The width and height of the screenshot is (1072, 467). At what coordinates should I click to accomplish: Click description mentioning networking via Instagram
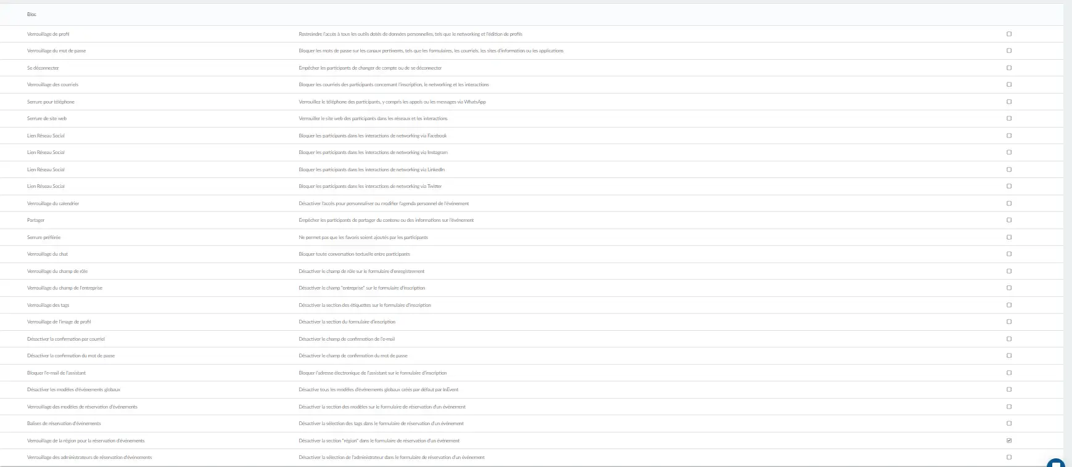[373, 152]
